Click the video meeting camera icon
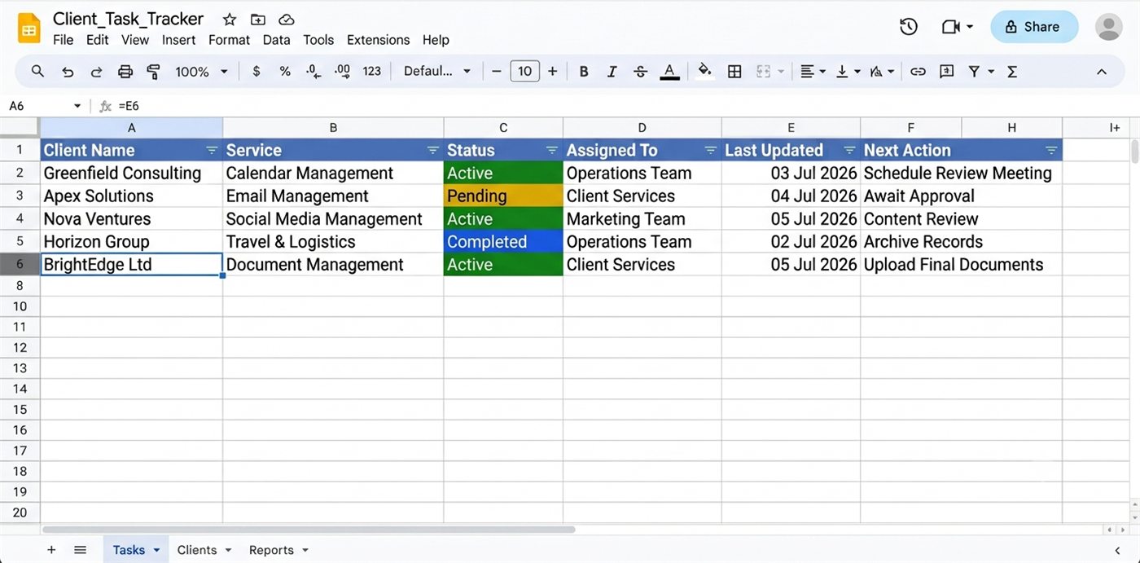The width and height of the screenshot is (1140, 563). (x=950, y=27)
